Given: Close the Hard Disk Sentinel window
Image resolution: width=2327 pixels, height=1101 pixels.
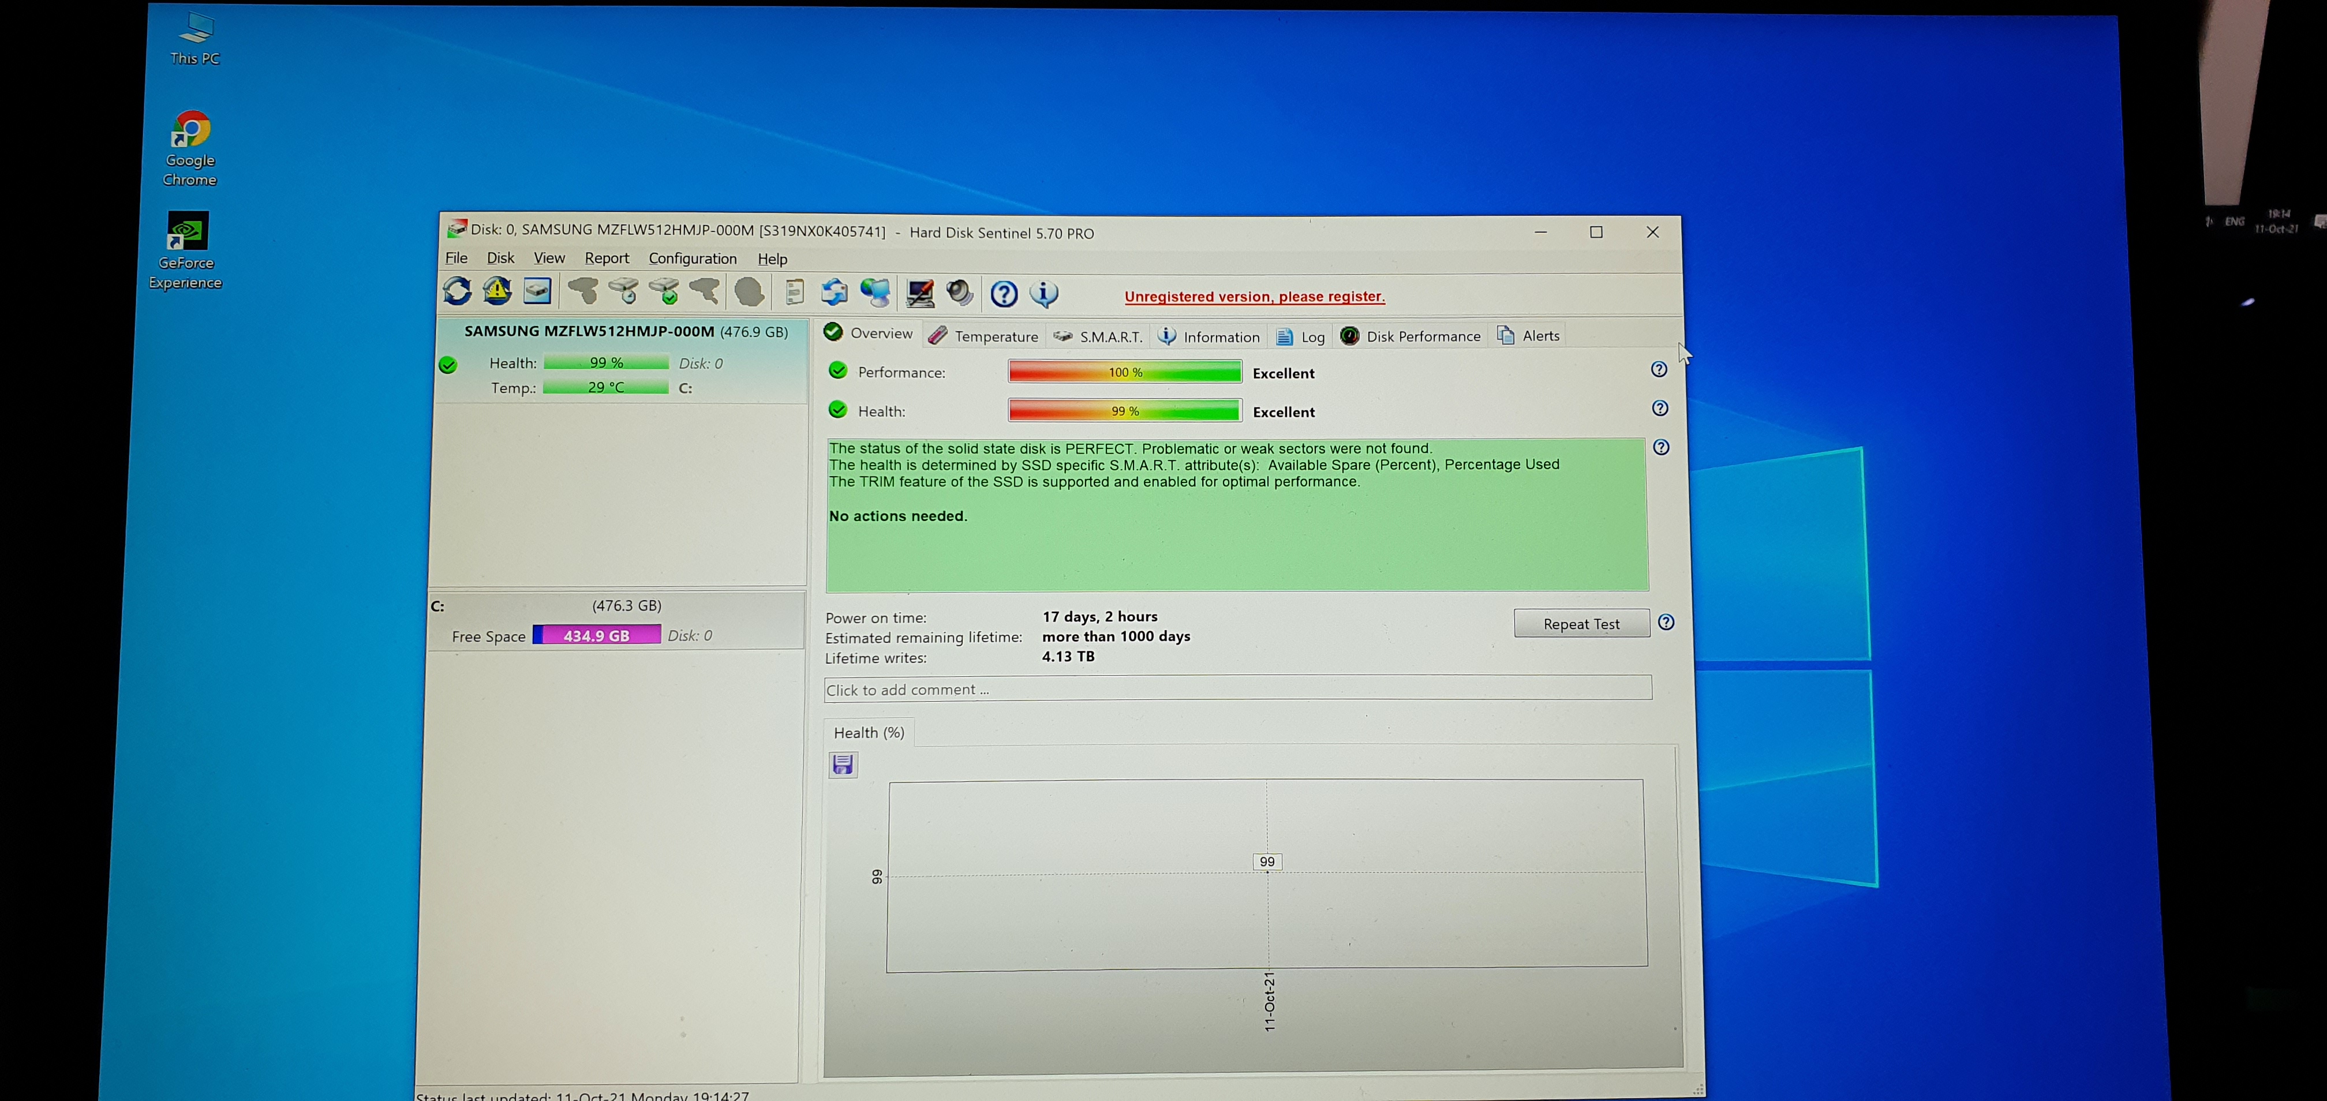Looking at the screenshot, I should 1653,232.
